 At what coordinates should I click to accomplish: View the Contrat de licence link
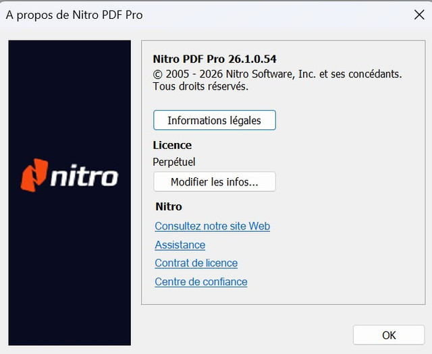[x=196, y=263]
